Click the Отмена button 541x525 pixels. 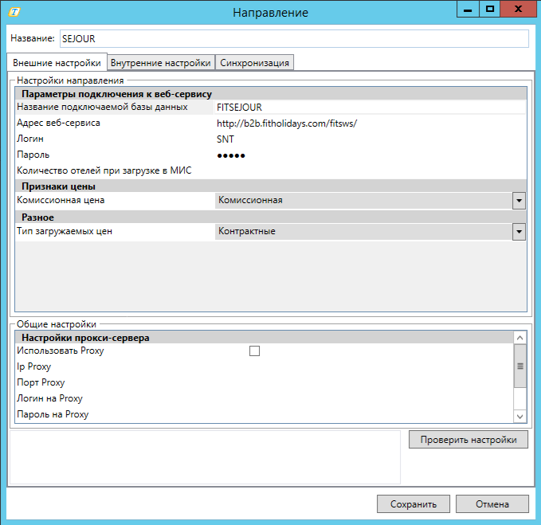(492, 504)
